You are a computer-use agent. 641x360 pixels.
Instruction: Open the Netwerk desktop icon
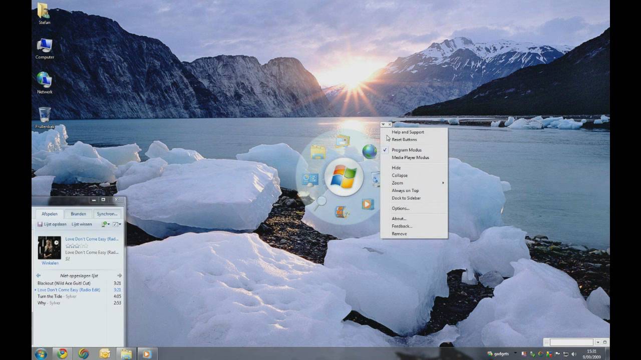(45, 83)
